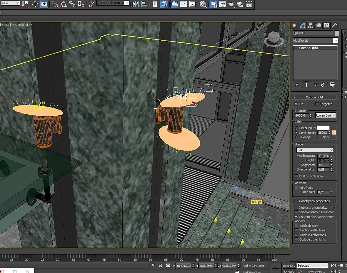Switch to the Hierarchy panel tab
This screenshot has width=347, height=273.
(310, 25)
